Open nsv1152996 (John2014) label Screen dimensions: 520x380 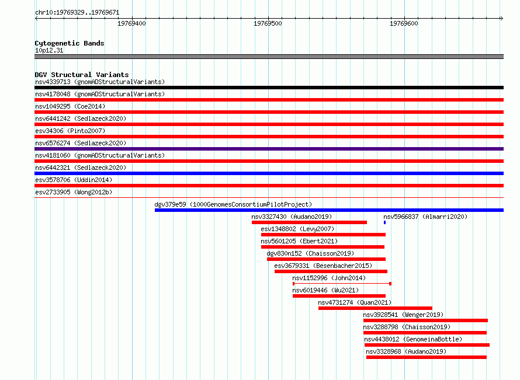pyautogui.click(x=329, y=278)
